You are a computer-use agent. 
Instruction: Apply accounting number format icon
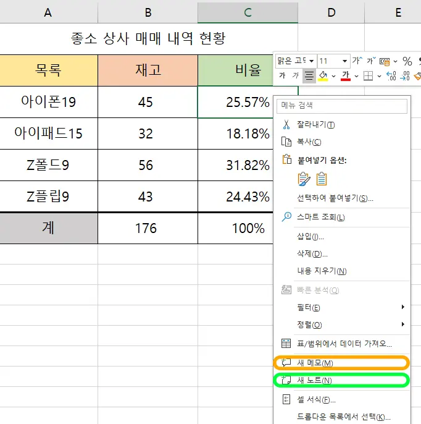[x=385, y=62]
